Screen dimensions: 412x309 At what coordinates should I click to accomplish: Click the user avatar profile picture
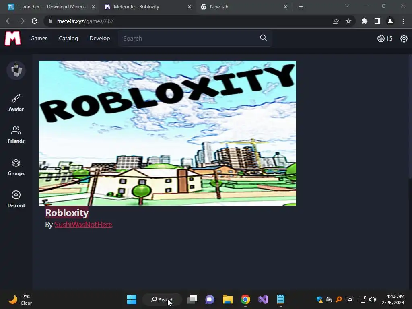point(16,70)
